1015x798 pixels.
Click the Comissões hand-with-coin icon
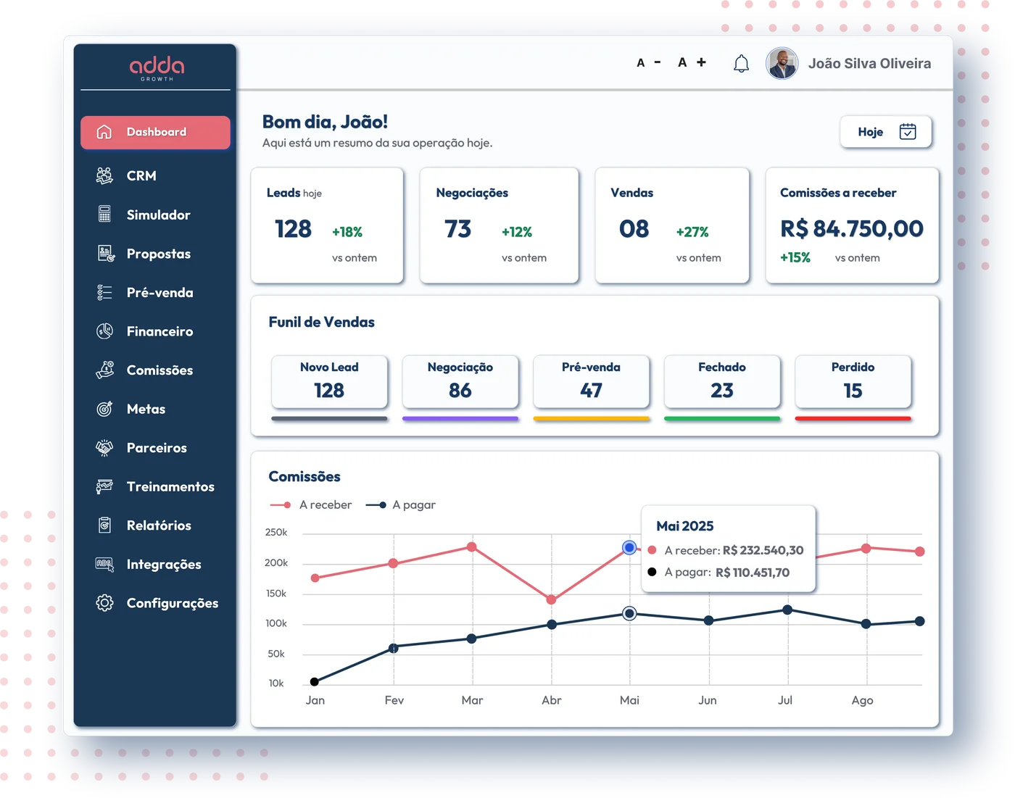coord(104,370)
